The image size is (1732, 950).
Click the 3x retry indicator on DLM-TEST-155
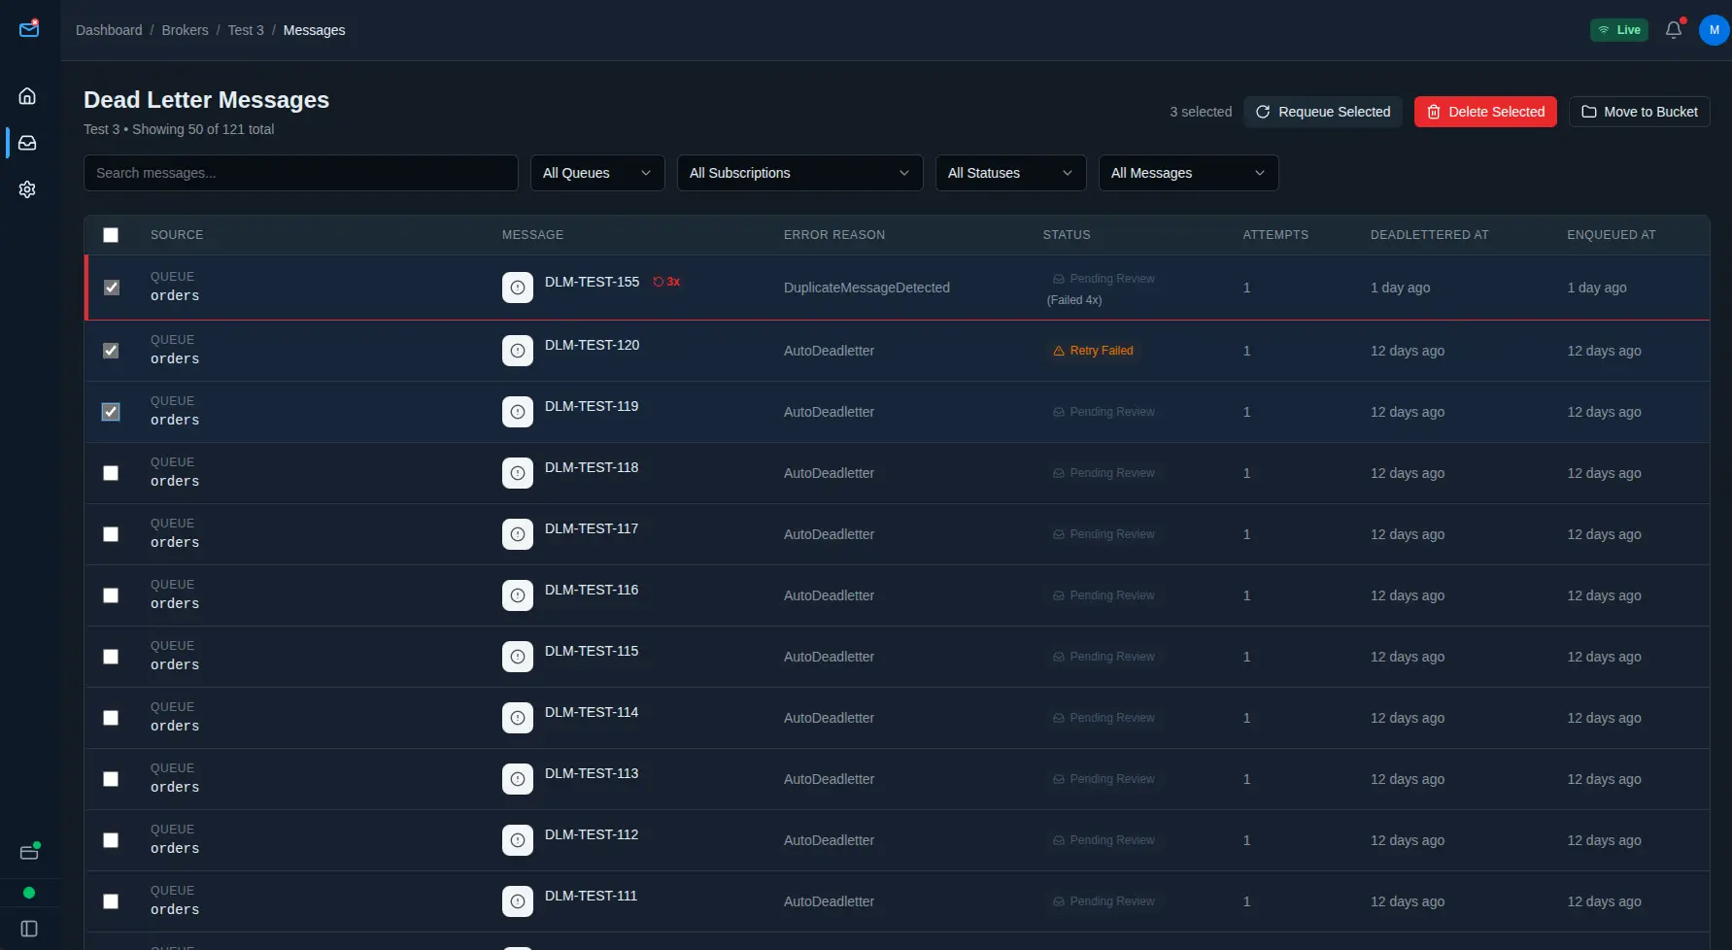[666, 282]
